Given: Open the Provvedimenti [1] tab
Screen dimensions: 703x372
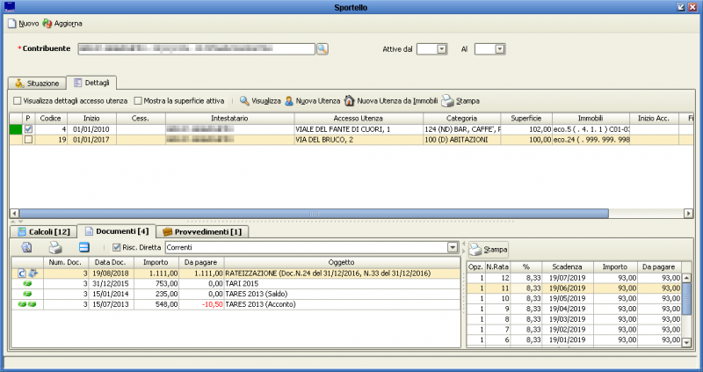Looking at the screenshot, I should click(203, 231).
